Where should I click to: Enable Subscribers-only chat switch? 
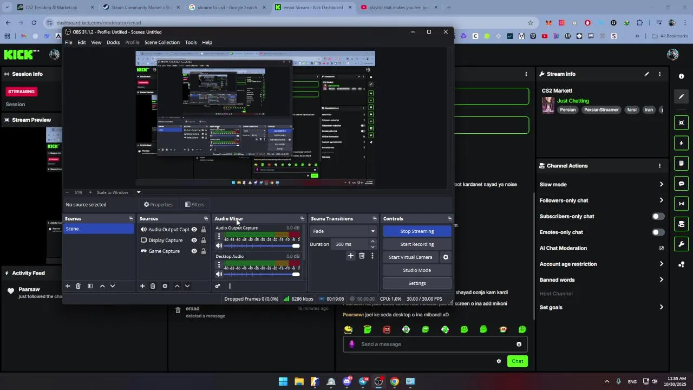[658, 216]
